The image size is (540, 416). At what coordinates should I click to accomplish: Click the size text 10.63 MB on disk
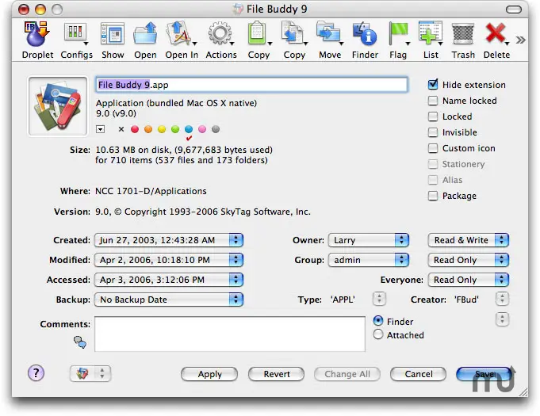coord(132,150)
